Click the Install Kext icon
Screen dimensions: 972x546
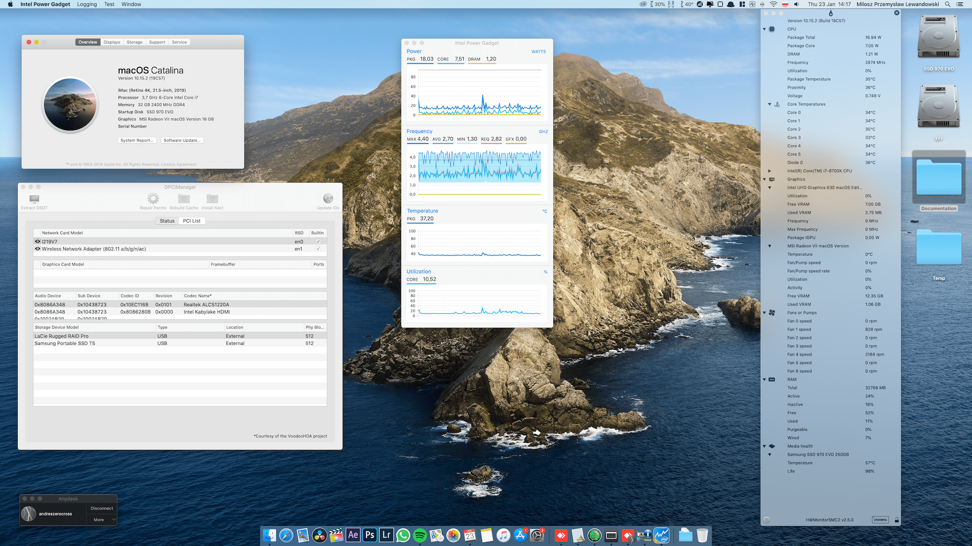pyautogui.click(x=212, y=199)
